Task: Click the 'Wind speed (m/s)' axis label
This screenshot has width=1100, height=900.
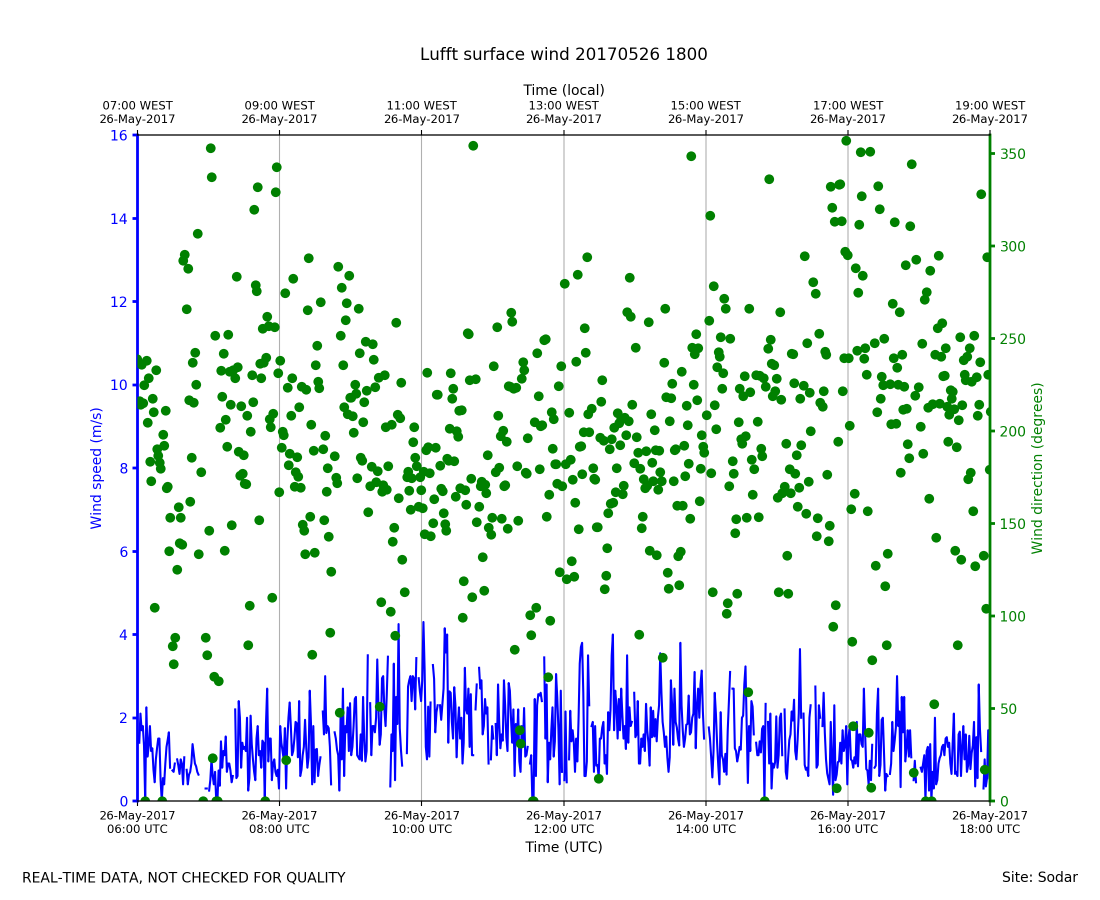Action: pos(96,468)
